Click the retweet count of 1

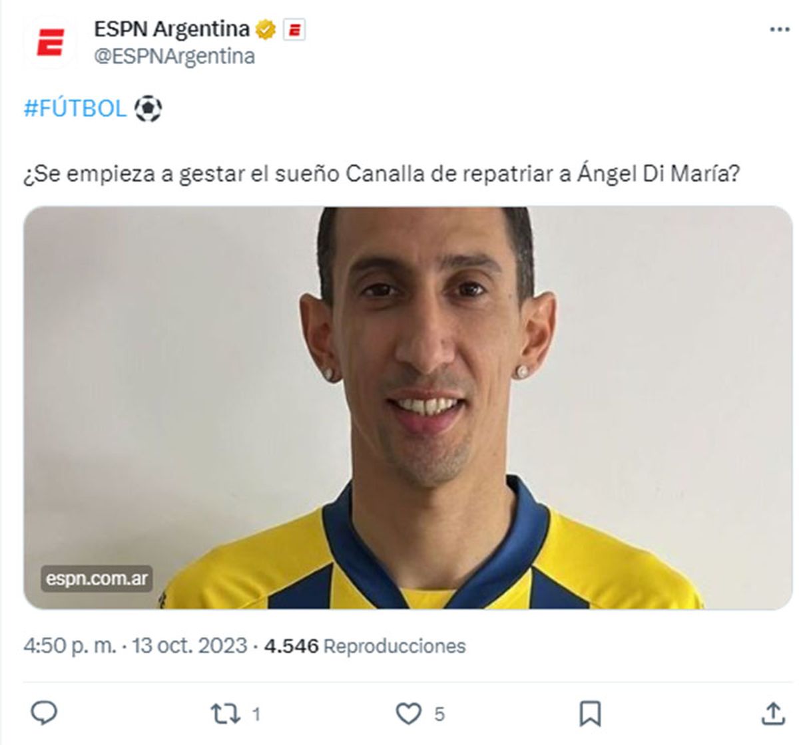pos(256,714)
